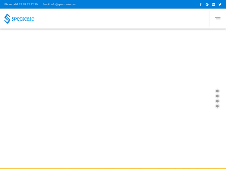This screenshot has width=226, height=169.
Task: Click the vertical divider beside menu icon
Action: tap(209, 19)
